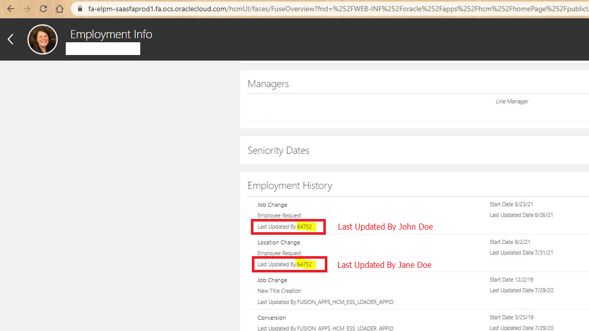Screen dimensions: 589x331
Task: Click the Line Manager label
Action: coord(512,101)
